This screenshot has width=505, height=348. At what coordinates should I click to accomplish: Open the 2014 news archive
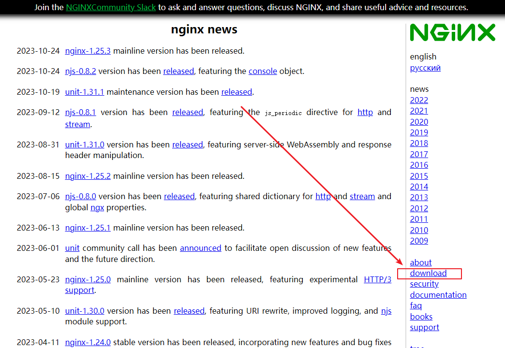pyautogui.click(x=419, y=187)
